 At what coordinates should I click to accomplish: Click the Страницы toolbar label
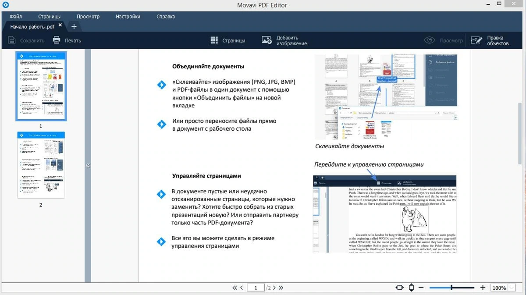(x=234, y=41)
